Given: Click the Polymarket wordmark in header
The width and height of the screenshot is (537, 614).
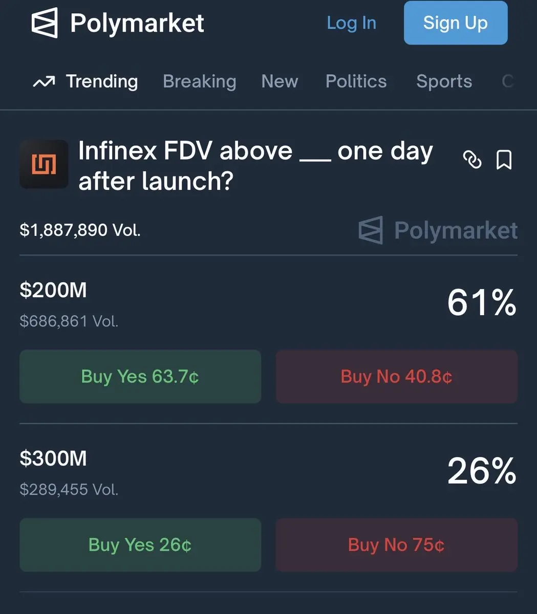Looking at the screenshot, I should [137, 24].
